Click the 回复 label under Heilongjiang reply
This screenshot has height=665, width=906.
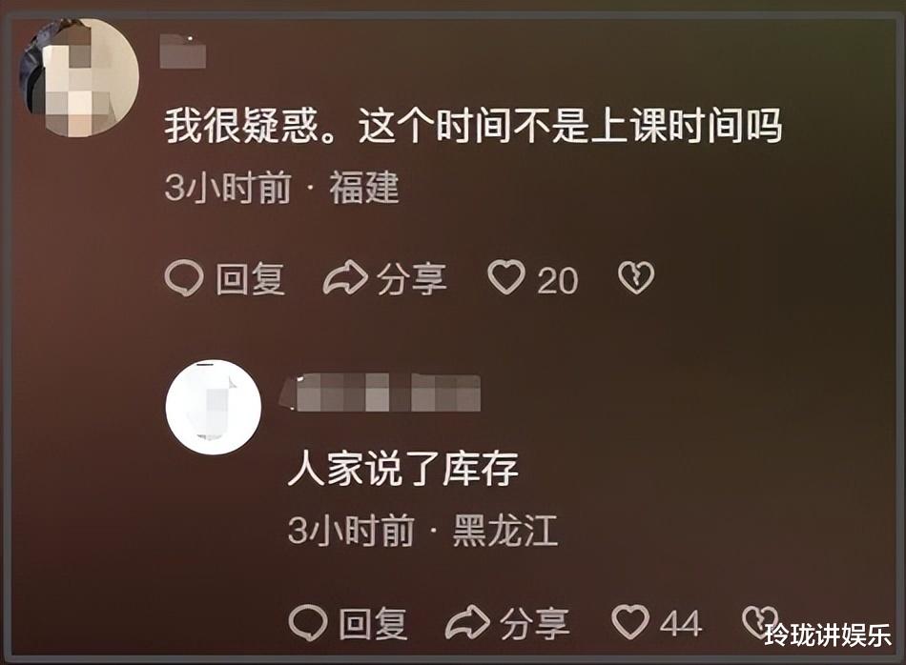[x=373, y=623]
